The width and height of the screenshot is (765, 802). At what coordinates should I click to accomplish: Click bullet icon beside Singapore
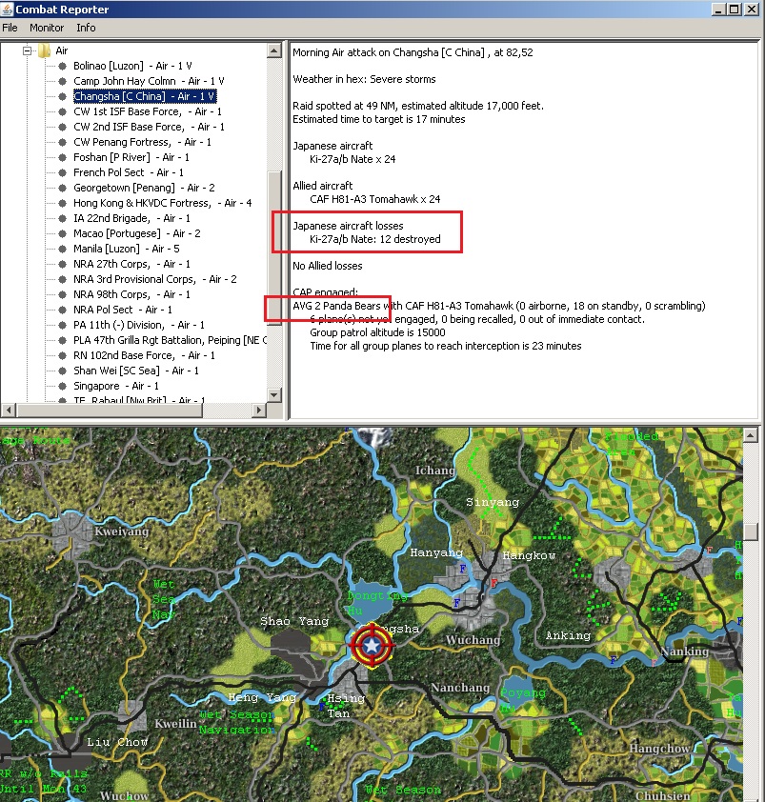pos(63,386)
